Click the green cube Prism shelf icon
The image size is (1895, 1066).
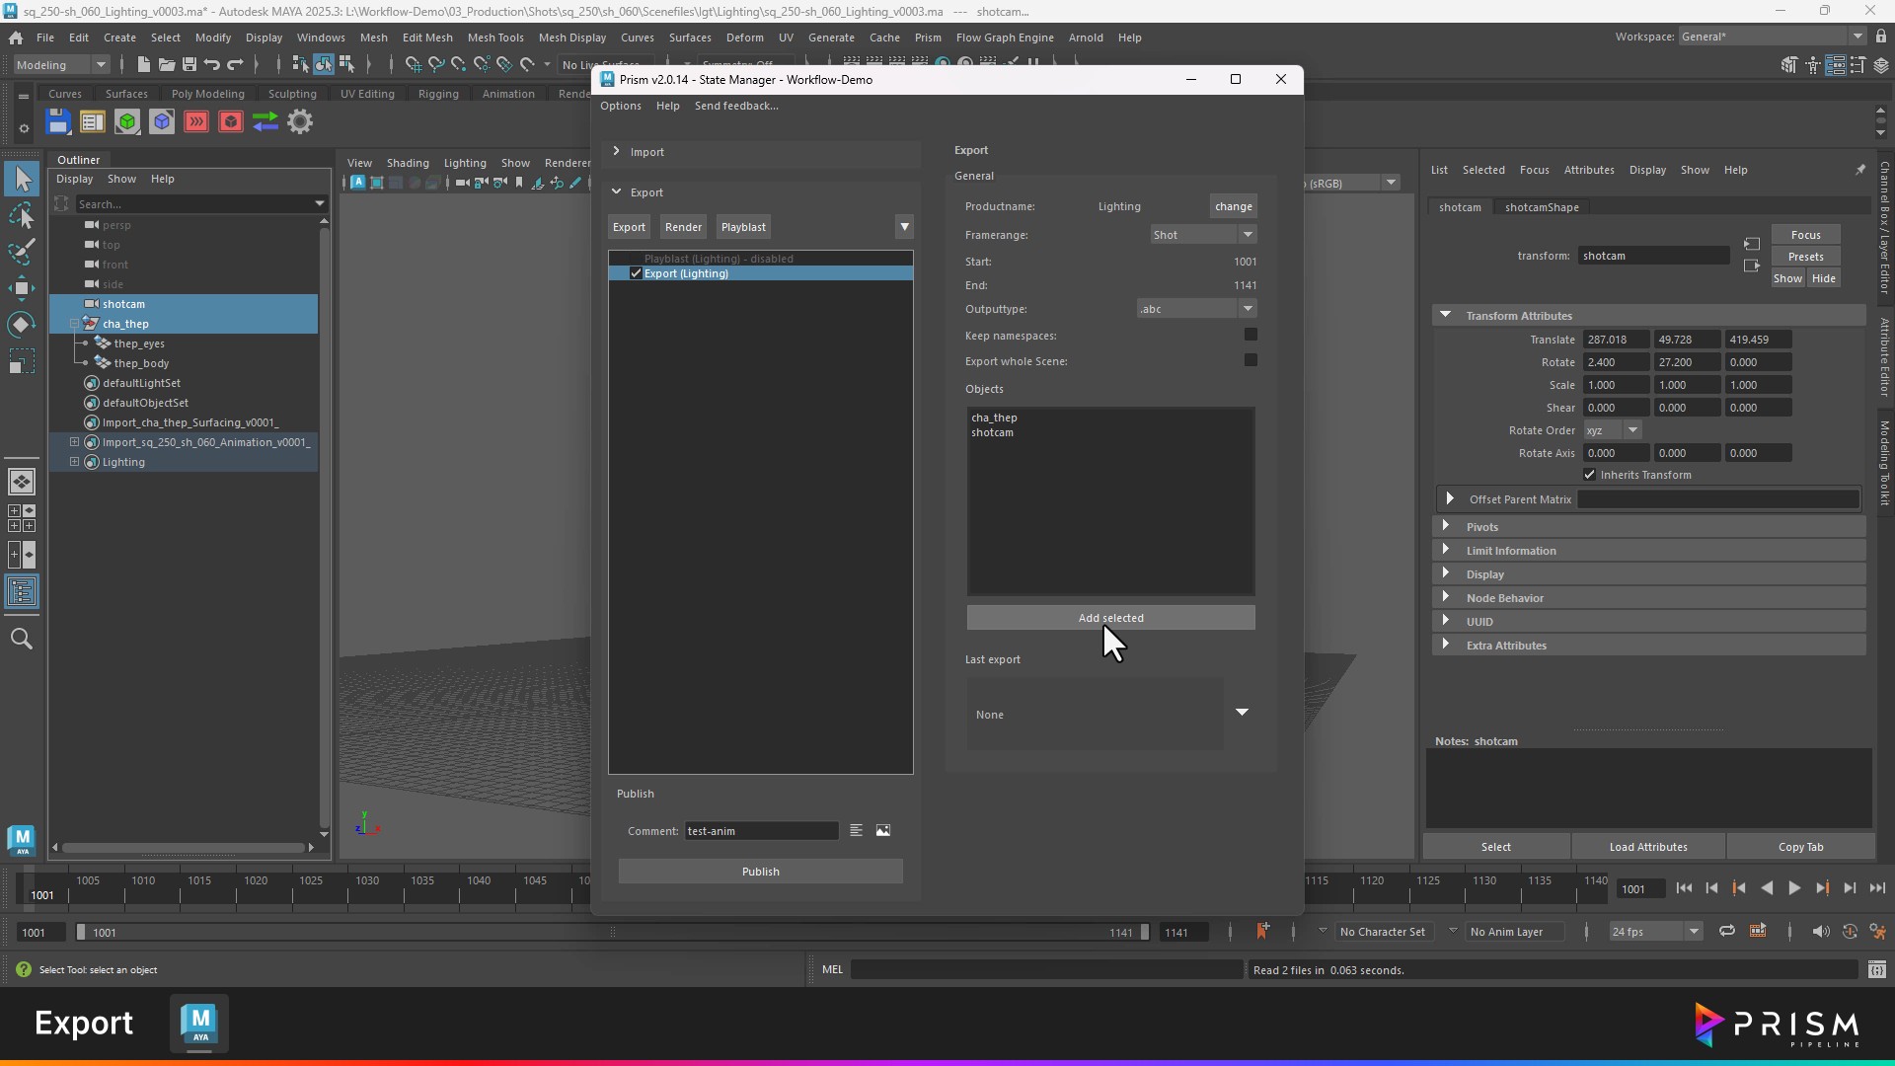click(x=127, y=122)
